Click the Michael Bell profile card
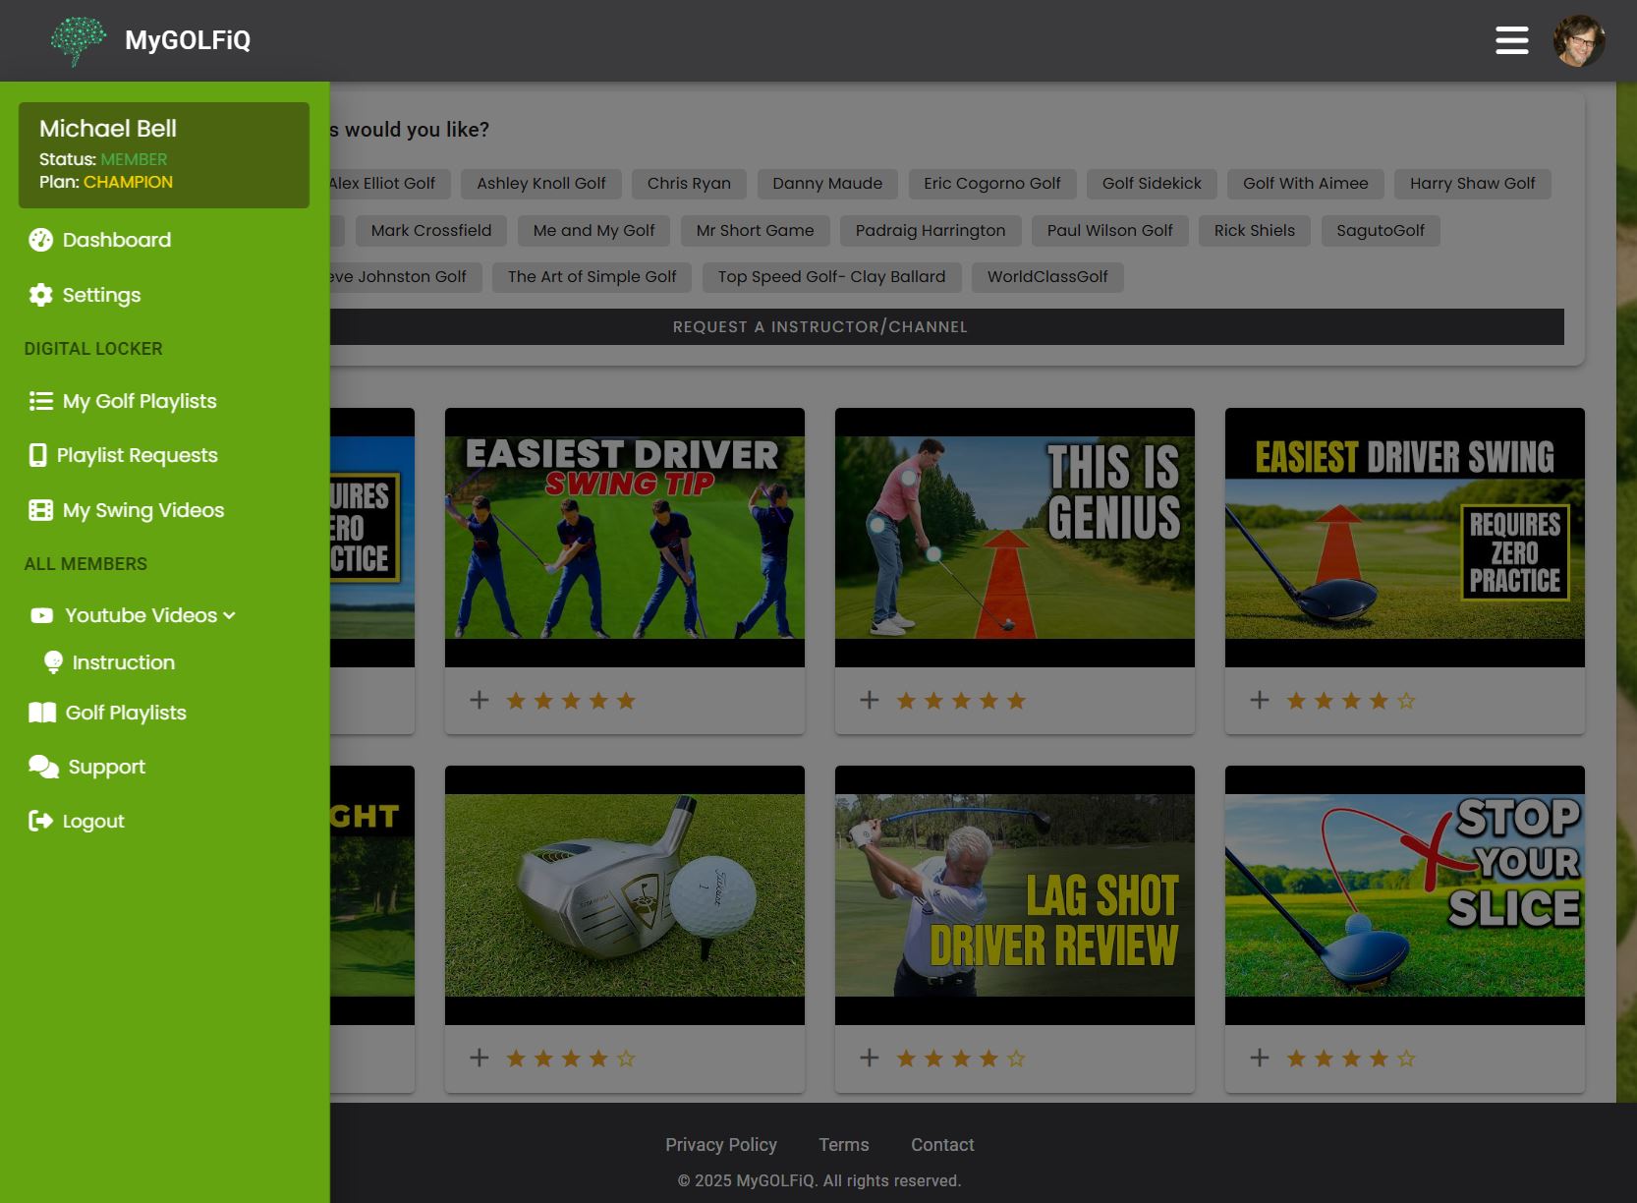This screenshot has width=1637, height=1203. (164, 155)
